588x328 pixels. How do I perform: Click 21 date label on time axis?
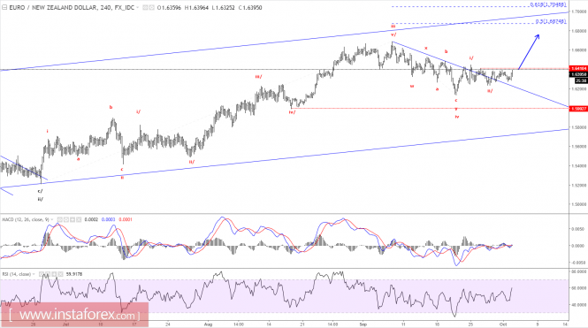302,324
